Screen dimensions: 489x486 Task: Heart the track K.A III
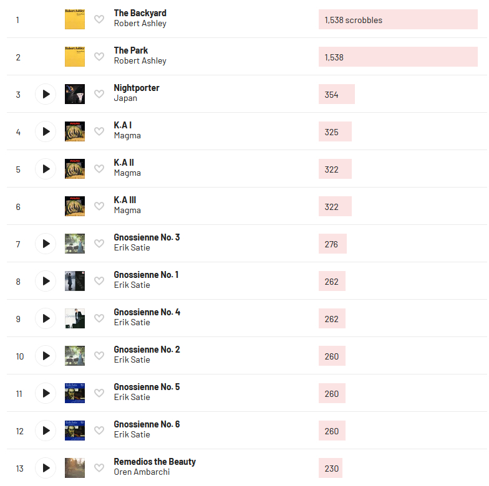(99, 206)
